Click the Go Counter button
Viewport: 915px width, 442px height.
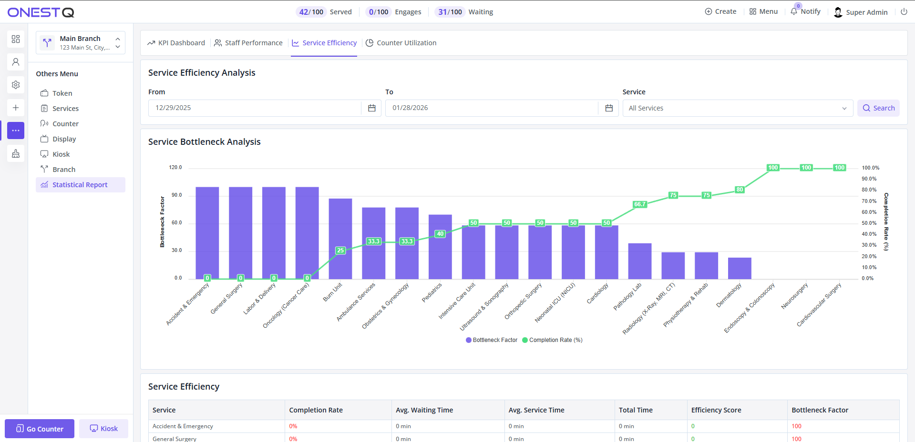coord(40,429)
